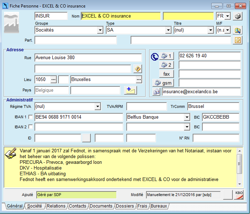Open the Belfius Banque bank dropdown
This screenshot has height=214, width=250.
[x=187, y=117]
